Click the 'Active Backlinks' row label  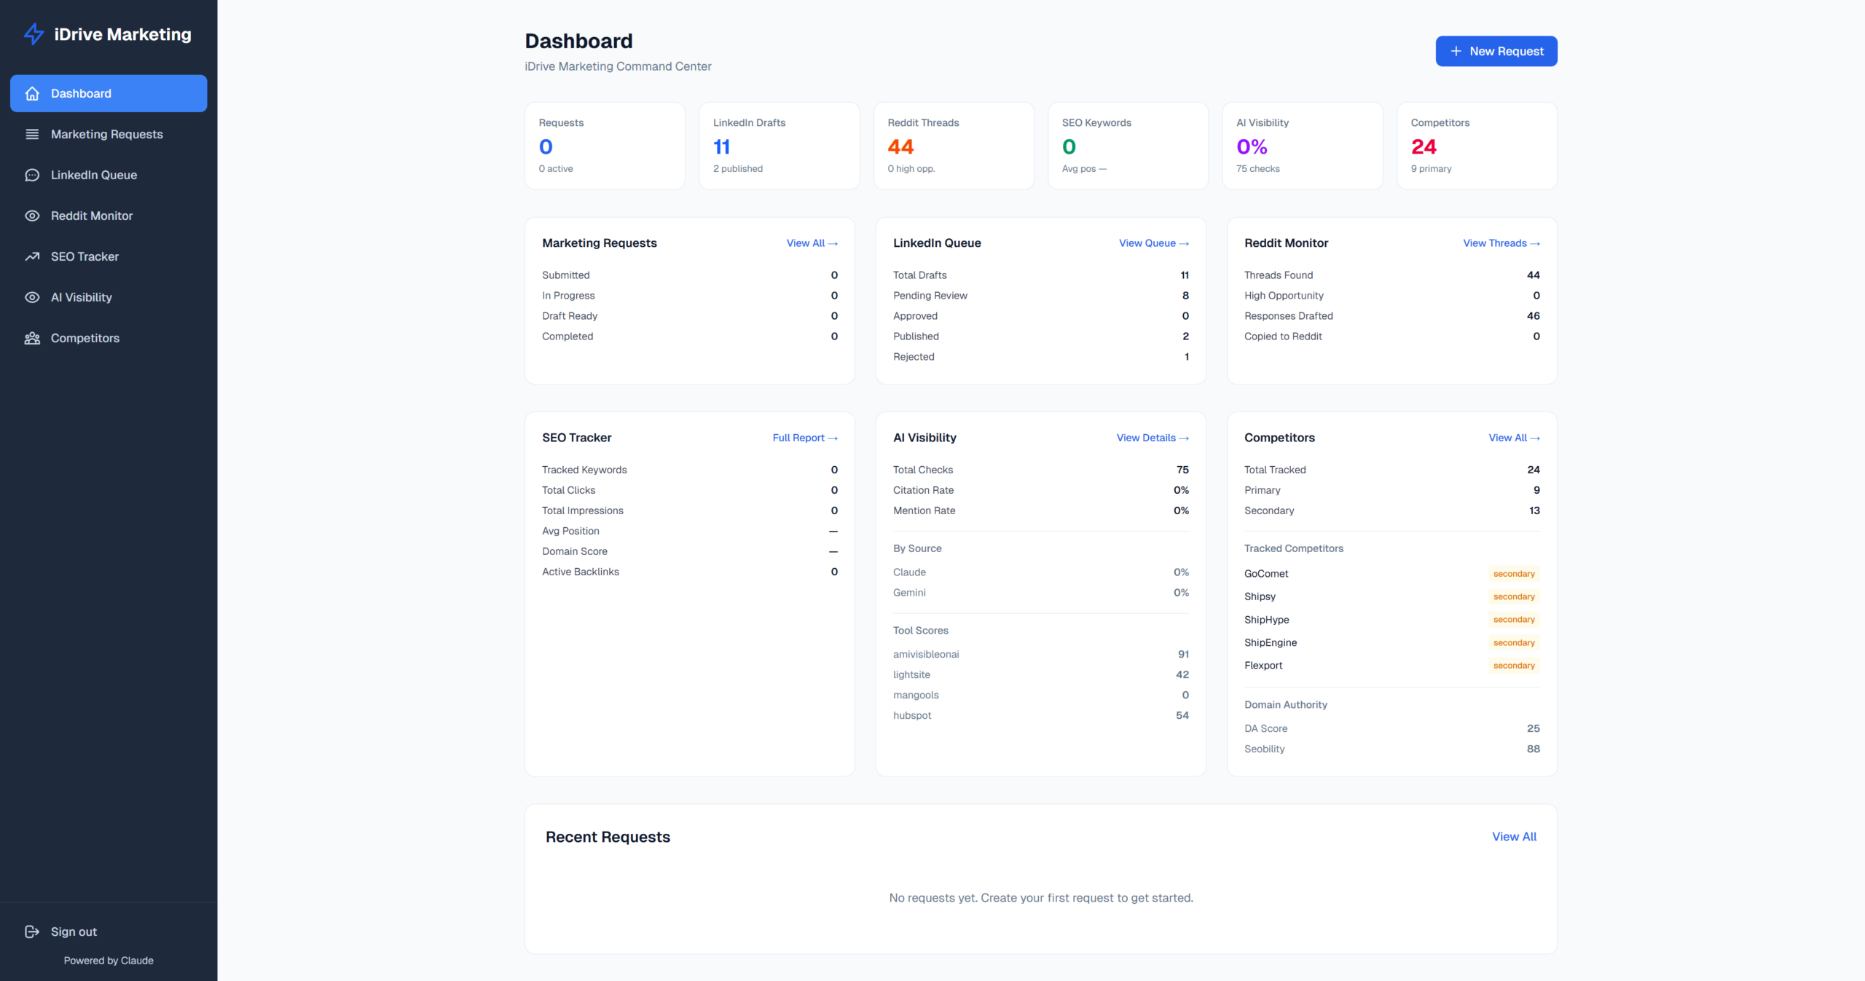point(581,572)
